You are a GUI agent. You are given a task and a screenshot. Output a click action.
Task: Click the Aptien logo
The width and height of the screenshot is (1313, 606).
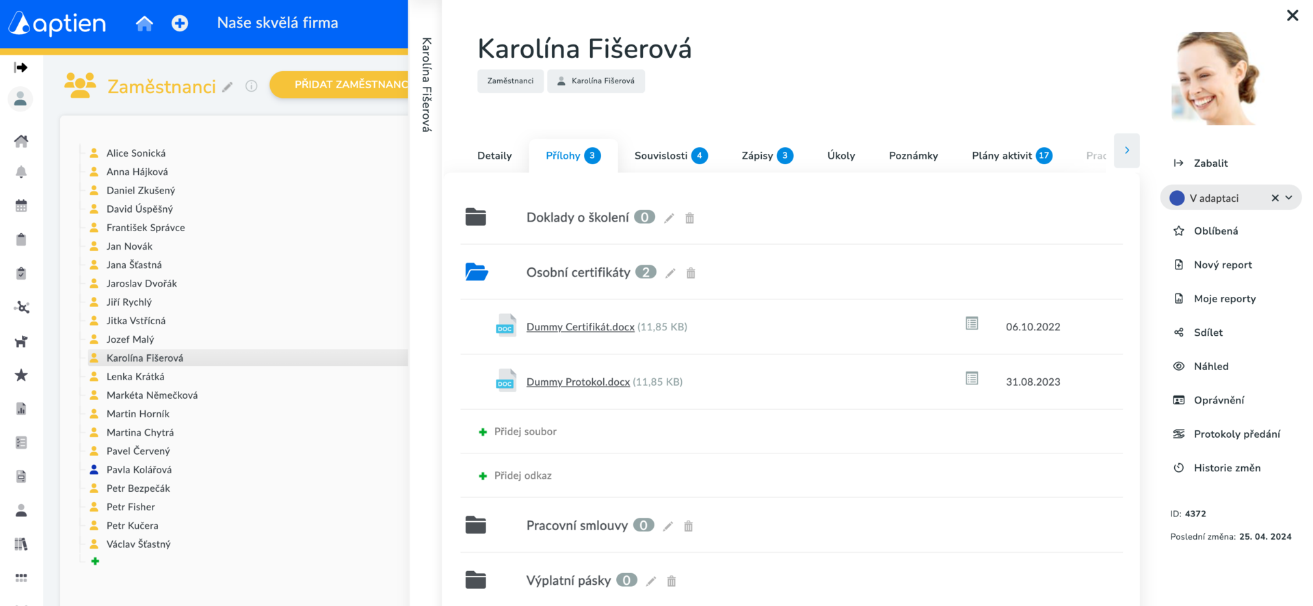57,23
